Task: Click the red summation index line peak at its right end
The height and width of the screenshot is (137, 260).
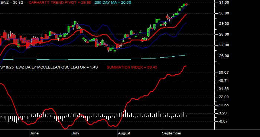Action: [x=186, y=66]
